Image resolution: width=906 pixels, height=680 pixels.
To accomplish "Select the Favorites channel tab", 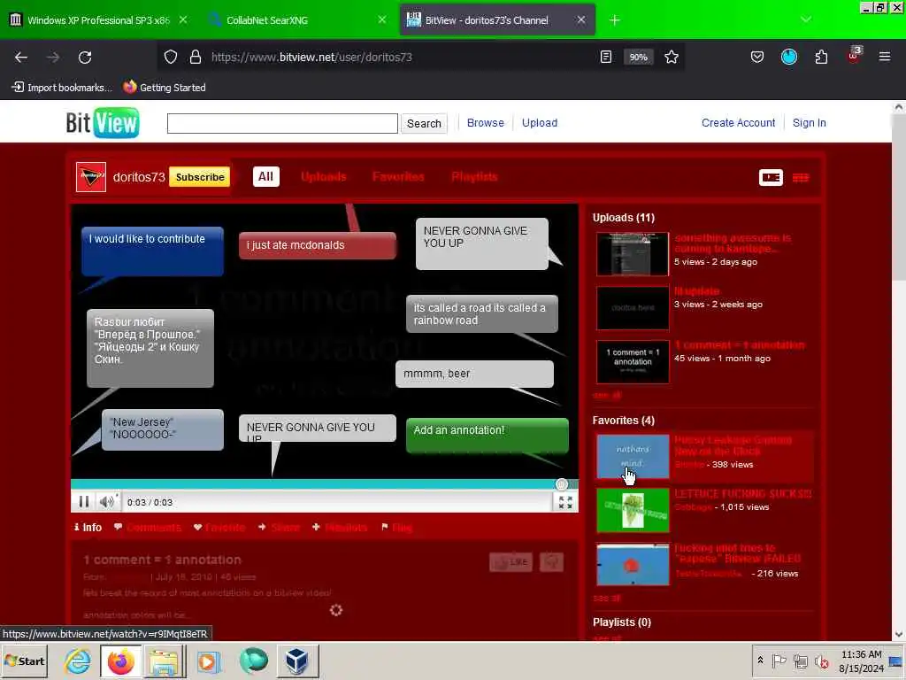I will point(398,176).
